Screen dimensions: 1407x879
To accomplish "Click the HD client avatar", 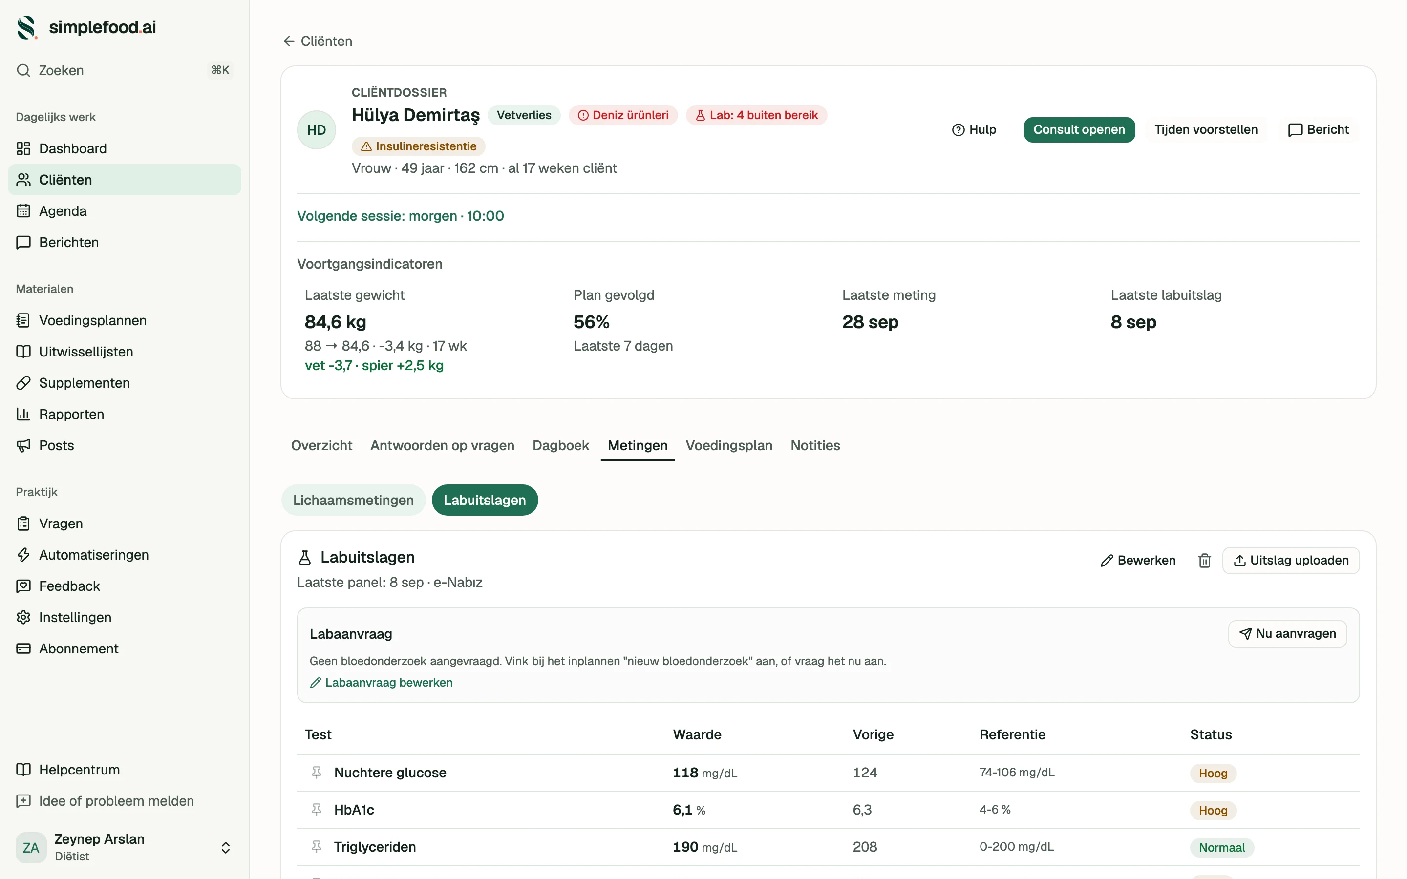I will 316,129.
